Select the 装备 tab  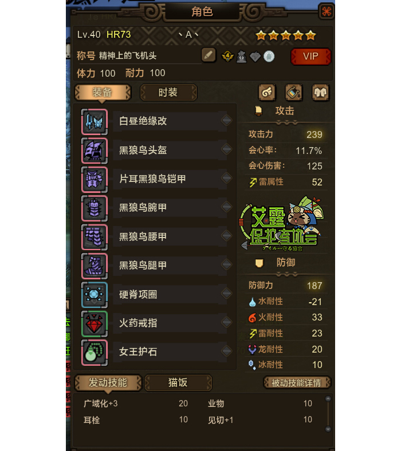[x=103, y=93]
